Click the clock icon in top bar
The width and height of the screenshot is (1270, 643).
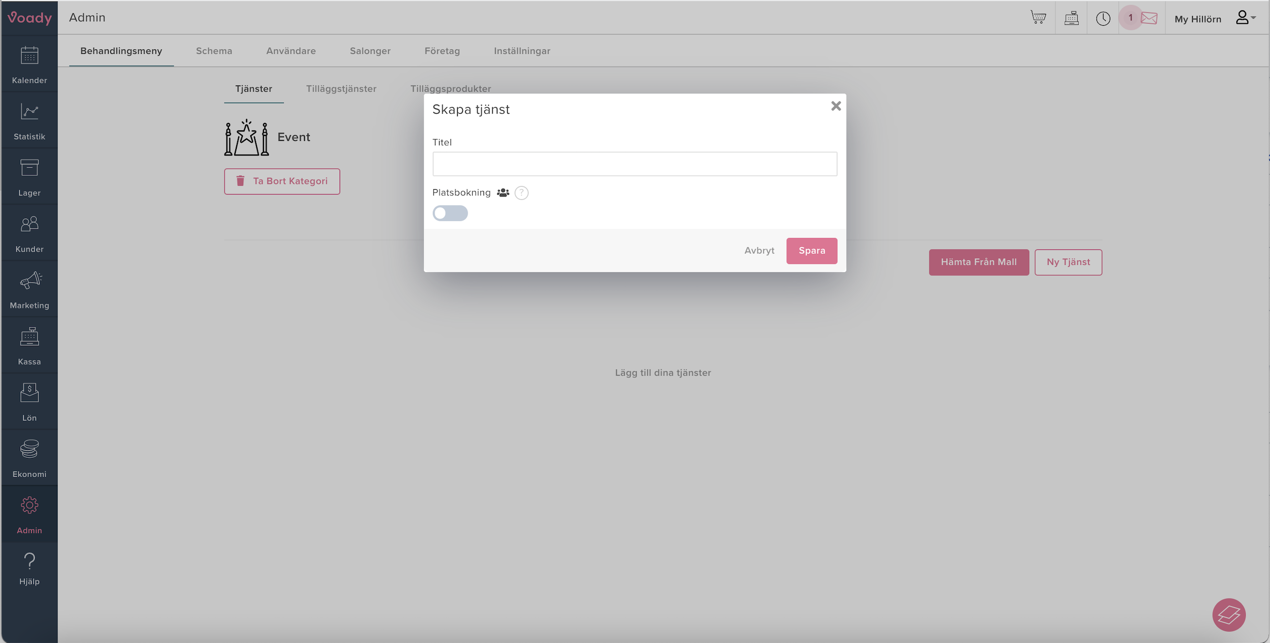(1102, 18)
